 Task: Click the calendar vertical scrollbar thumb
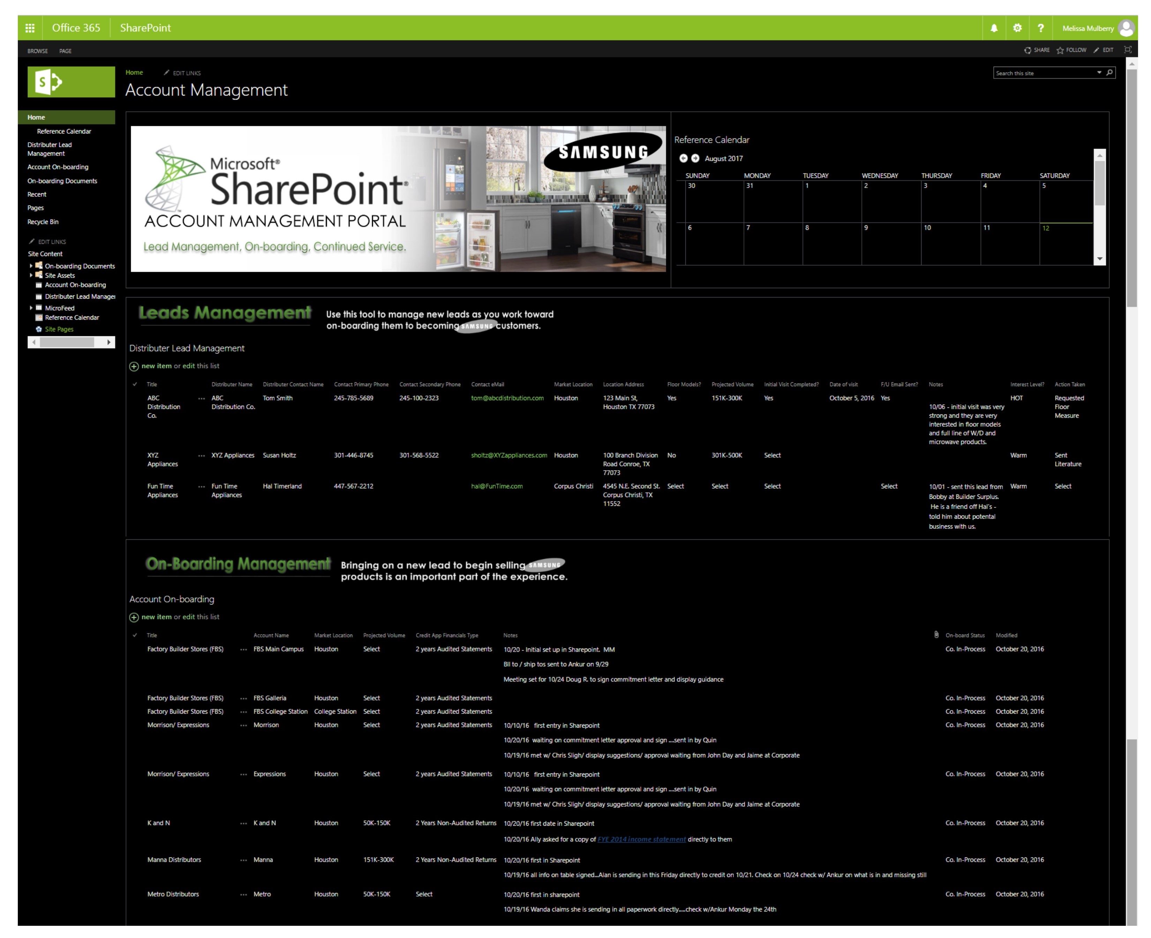(x=1099, y=183)
